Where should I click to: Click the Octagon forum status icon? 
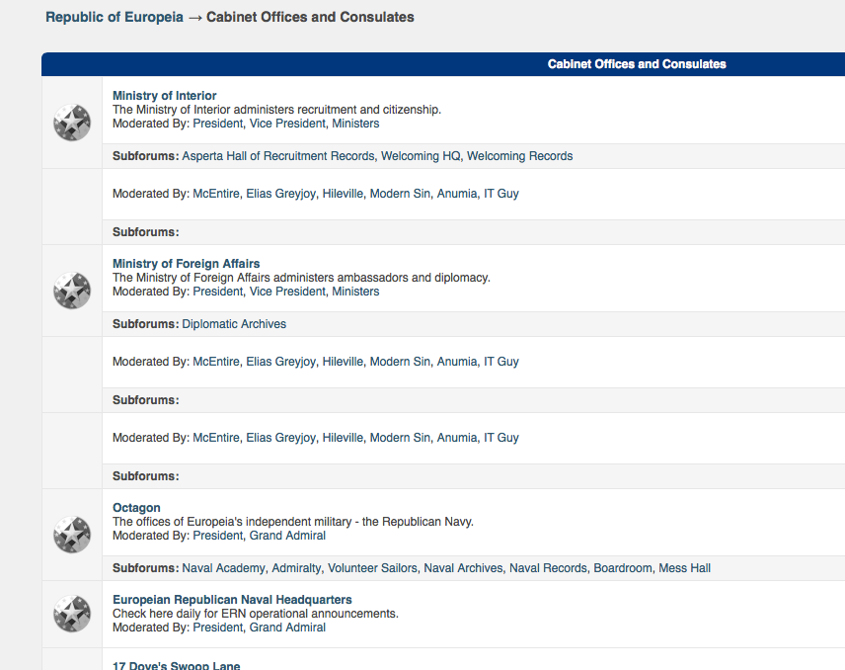[72, 536]
